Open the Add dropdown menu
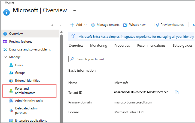195x123 pixels. tap(78, 25)
